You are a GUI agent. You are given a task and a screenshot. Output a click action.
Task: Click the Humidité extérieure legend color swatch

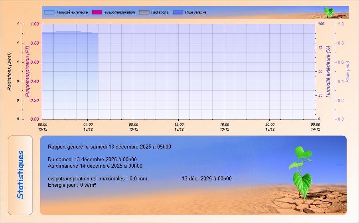pos(49,12)
